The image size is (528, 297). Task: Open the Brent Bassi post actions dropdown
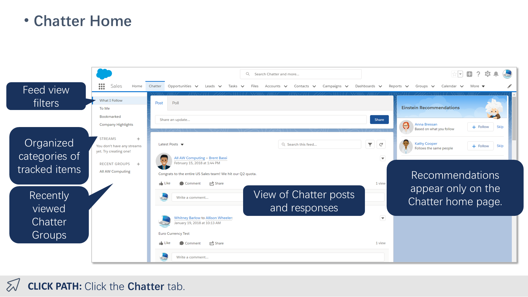[x=383, y=158]
